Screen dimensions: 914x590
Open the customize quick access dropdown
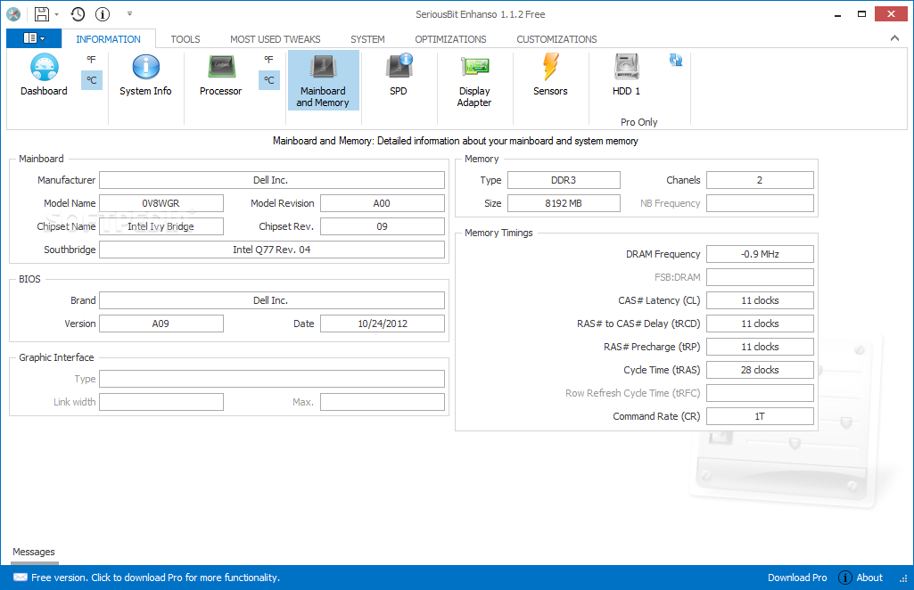point(129,13)
